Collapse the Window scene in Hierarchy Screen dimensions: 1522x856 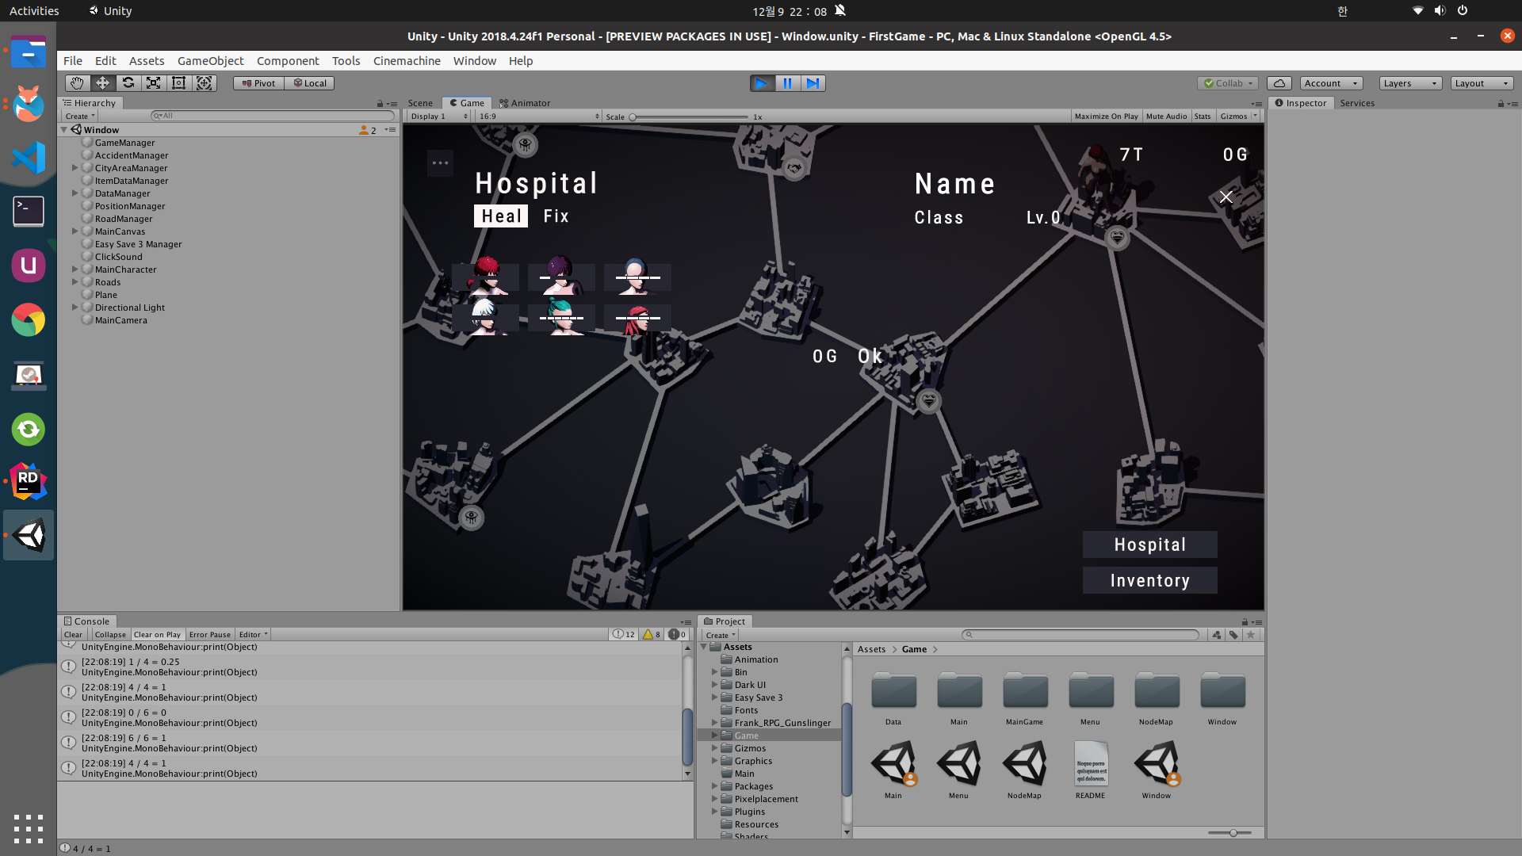pos(64,130)
